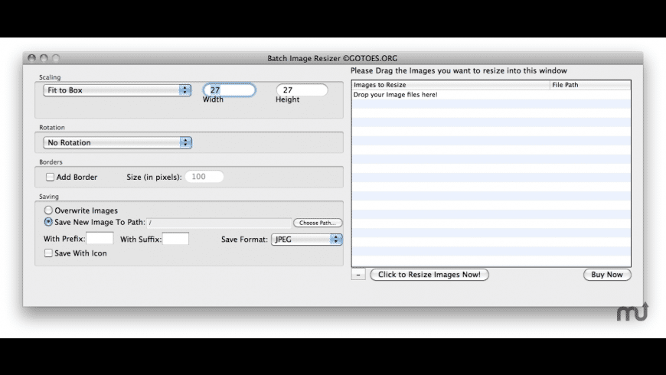This screenshot has height=375, width=666.
Task: Enable the Save With Icon checkbox
Action: click(48, 253)
